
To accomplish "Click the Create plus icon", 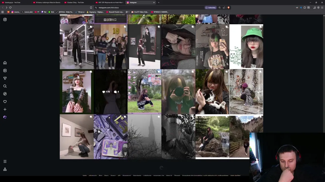I will 5,109.
